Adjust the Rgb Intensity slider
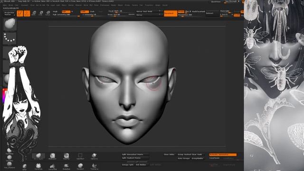The width and height of the screenshot is (304, 171). 66,15
